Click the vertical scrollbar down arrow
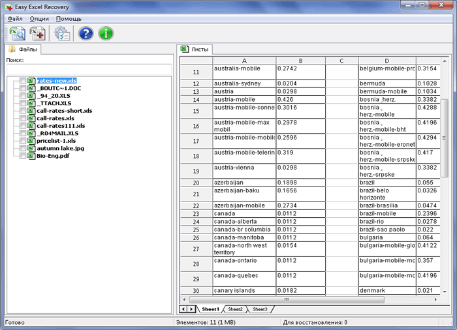 [445, 292]
